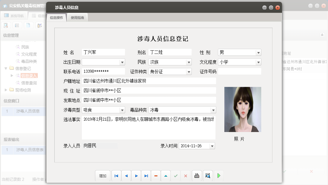Image resolution: width=328 pixels, height=185 pixels.
Task: Jump to the first record using navigation icon
Action: point(116,176)
